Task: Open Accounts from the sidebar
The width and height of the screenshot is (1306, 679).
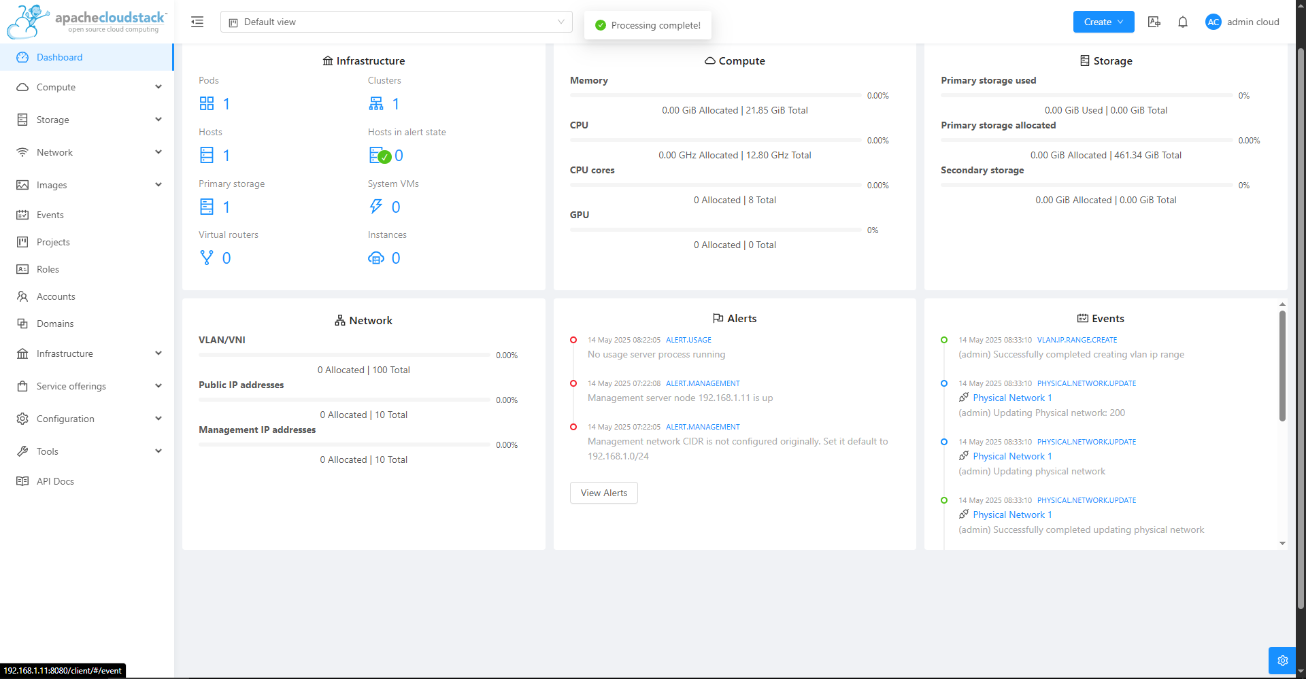Action: [x=56, y=296]
